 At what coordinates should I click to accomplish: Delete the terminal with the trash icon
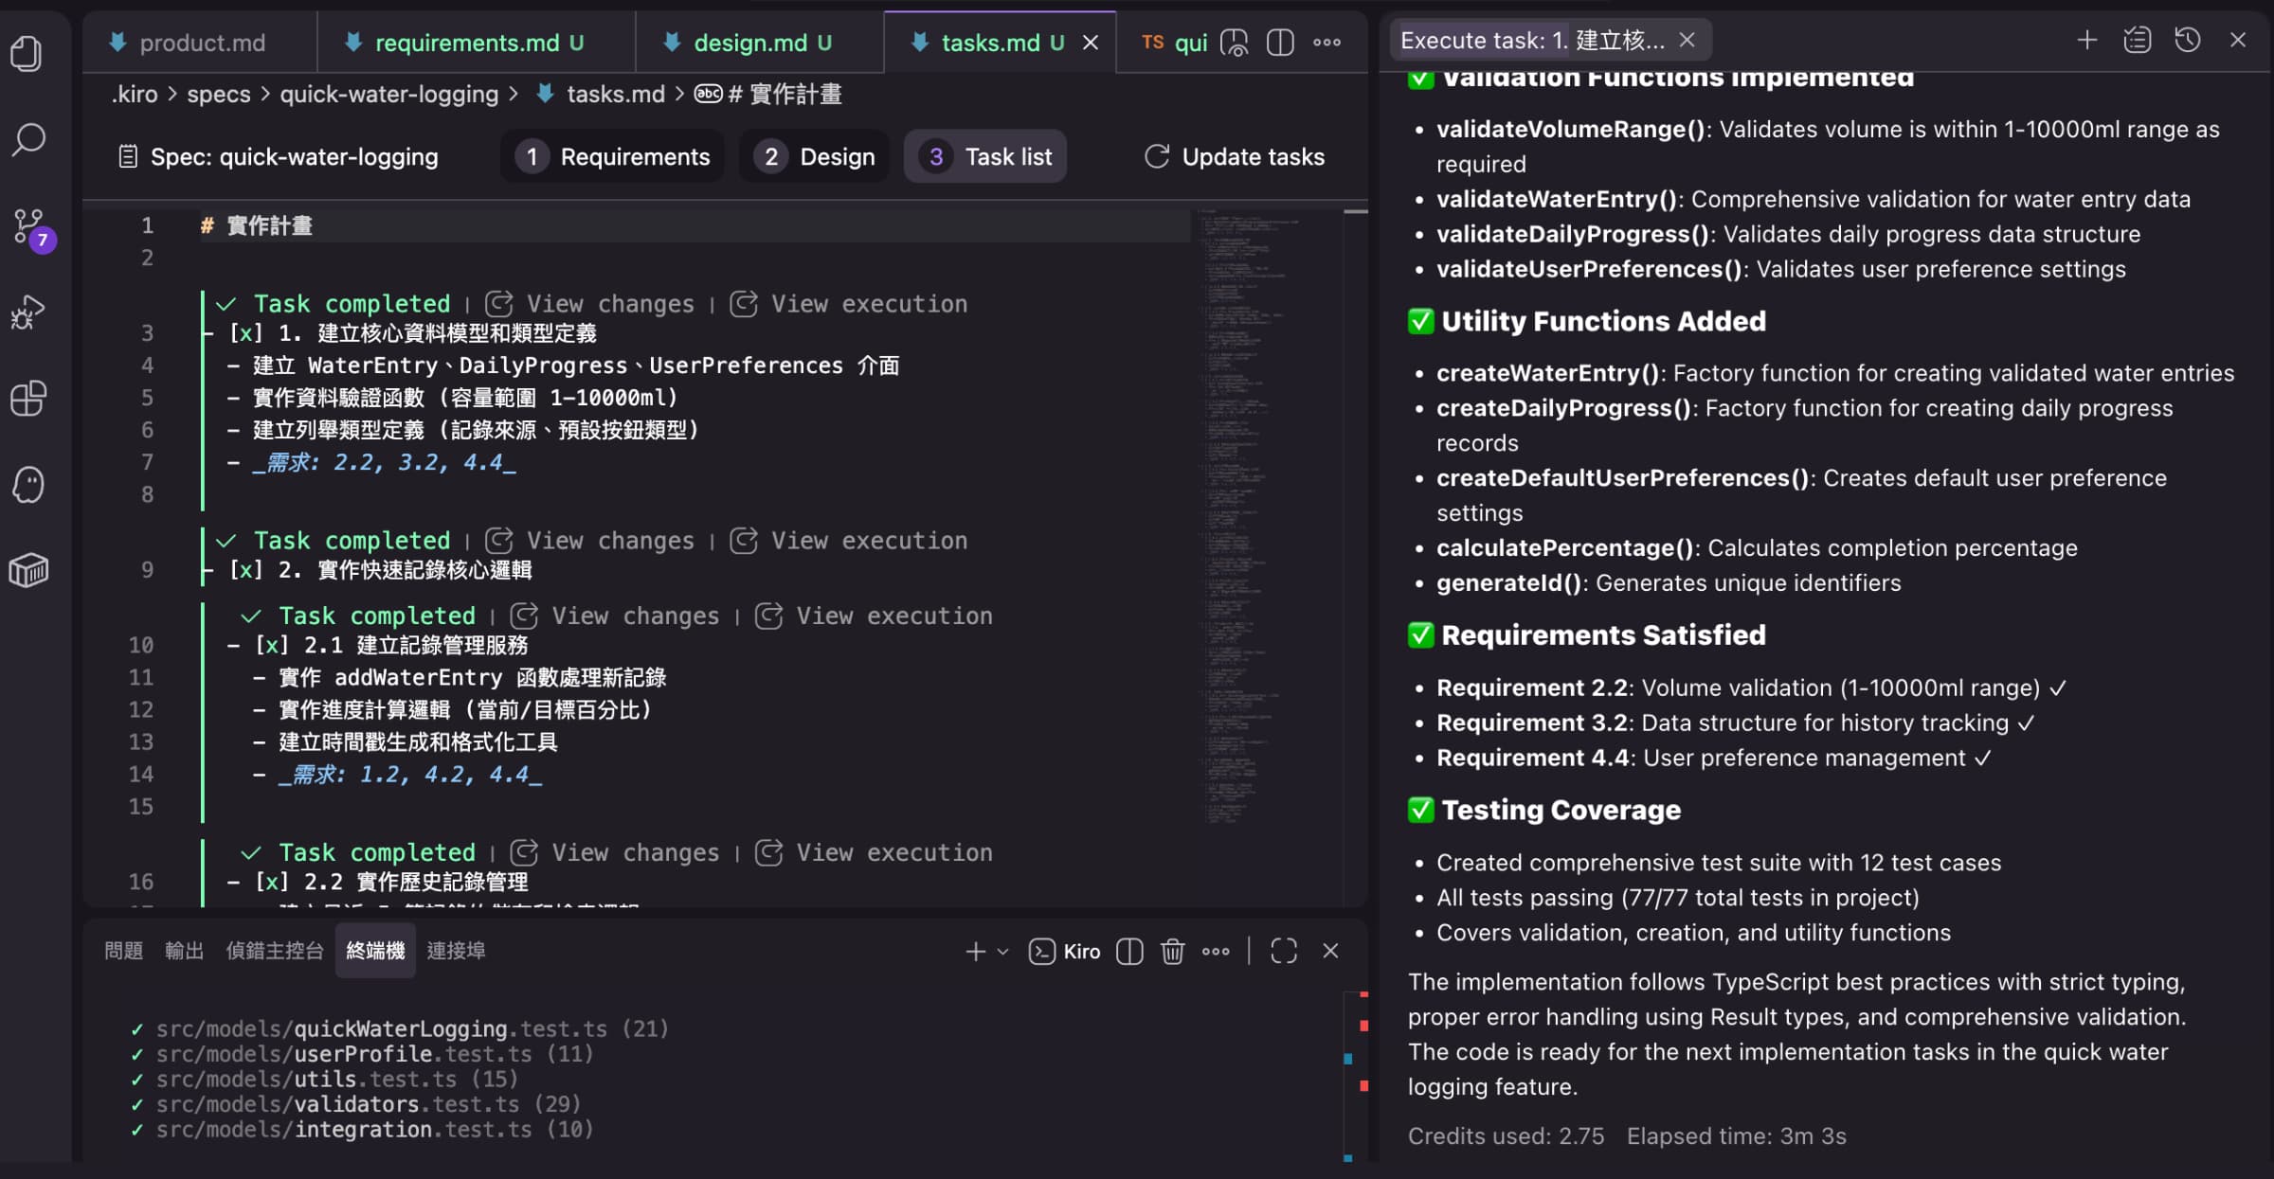[x=1173, y=951]
